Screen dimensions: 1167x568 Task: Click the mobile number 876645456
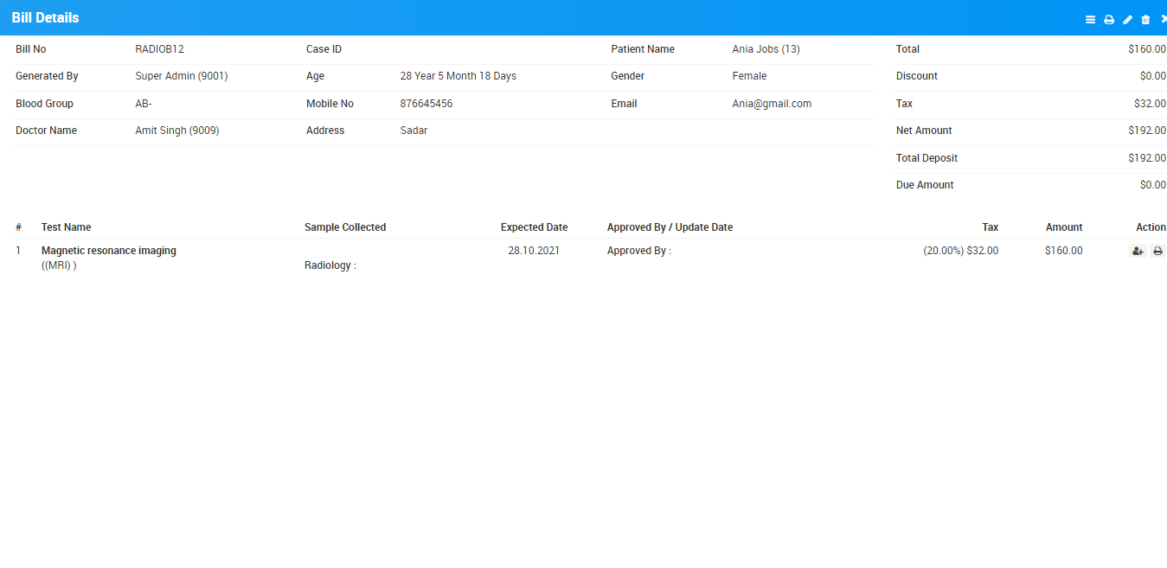(x=426, y=104)
